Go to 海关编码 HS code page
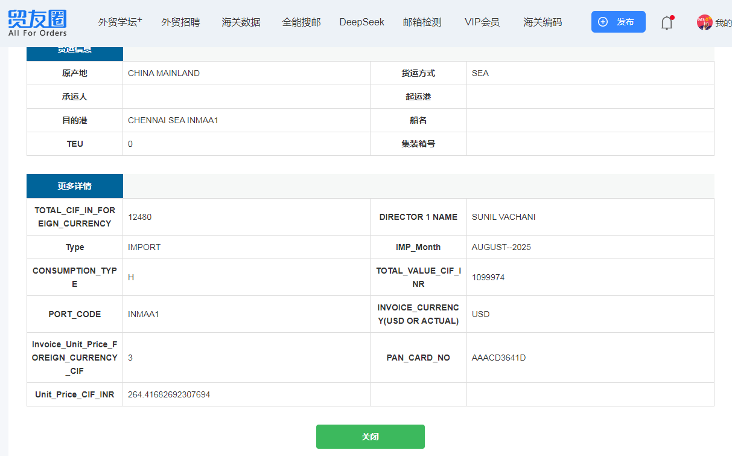 click(543, 22)
